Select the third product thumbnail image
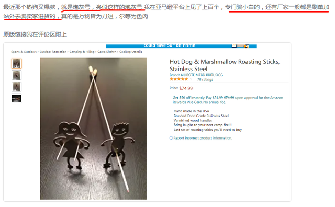Viewport: 335px width, 207px height. [x=16, y=87]
